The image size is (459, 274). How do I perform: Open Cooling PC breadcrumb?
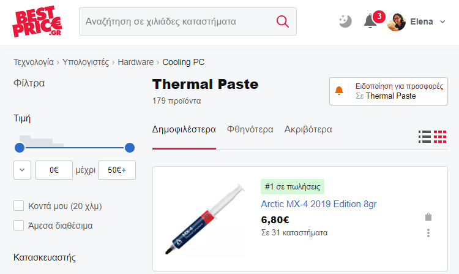pos(183,62)
